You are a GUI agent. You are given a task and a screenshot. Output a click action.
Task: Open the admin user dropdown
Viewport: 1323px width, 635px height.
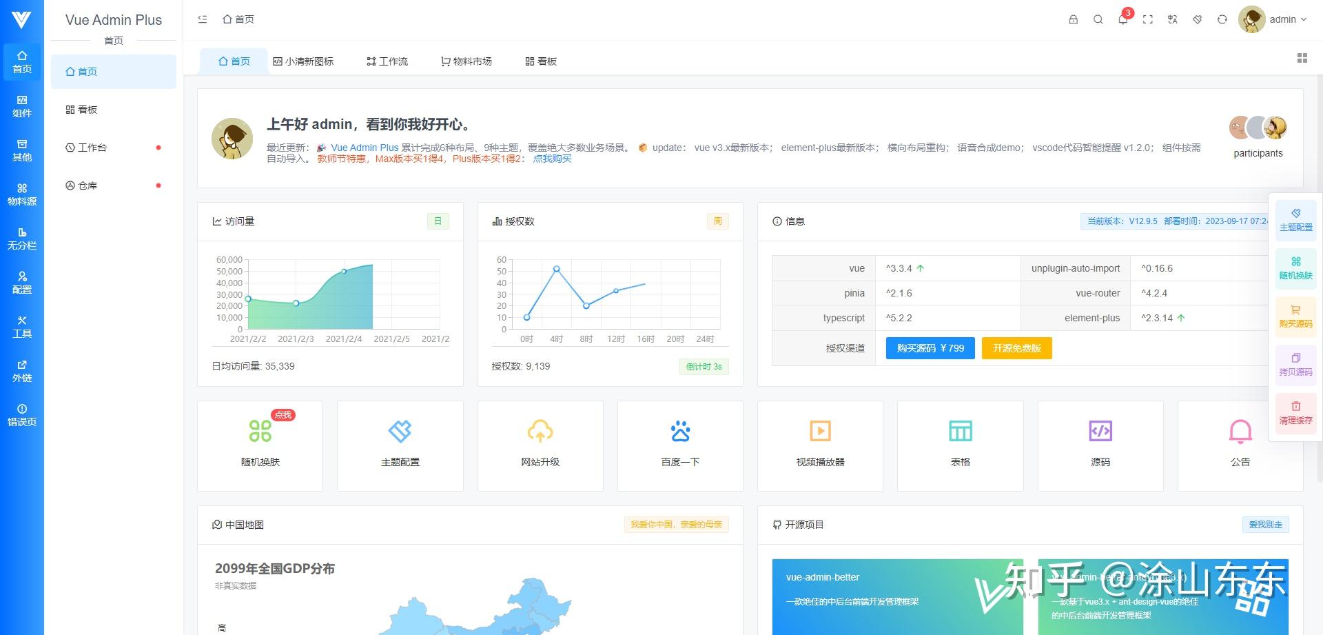[x=1273, y=19]
